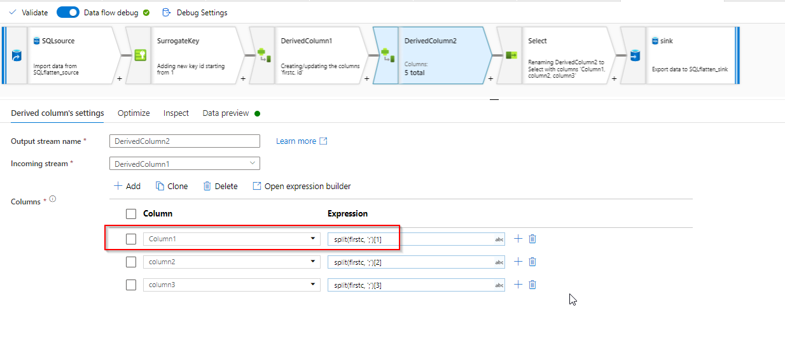Click the Column header label
This screenshot has width=785, height=354.
(158, 214)
